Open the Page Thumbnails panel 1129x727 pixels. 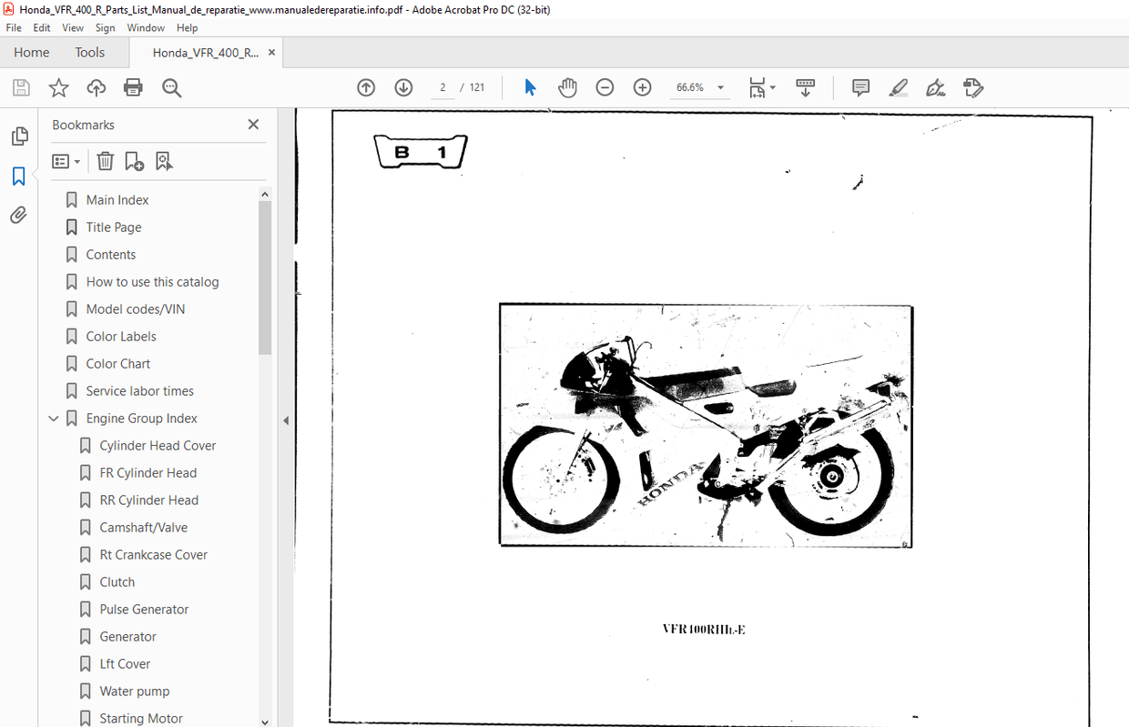pyautogui.click(x=19, y=135)
